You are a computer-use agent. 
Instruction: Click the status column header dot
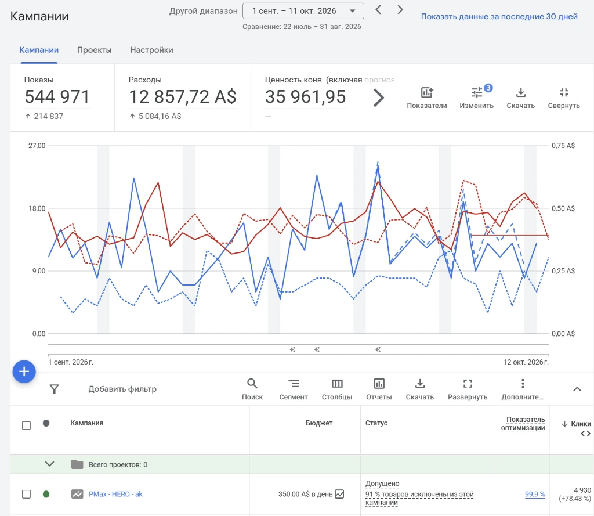pyautogui.click(x=46, y=423)
